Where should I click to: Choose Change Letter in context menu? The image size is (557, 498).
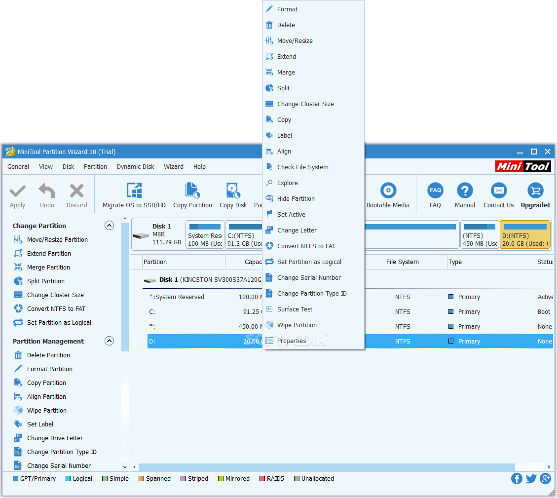pyautogui.click(x=313, y=230)
